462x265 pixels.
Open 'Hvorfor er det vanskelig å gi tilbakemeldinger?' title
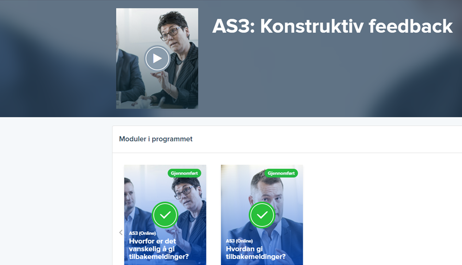tap(159, 249)
